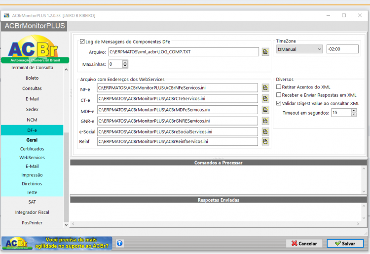Check Receber e Enviar Respostas em XML
Screen dimensions: 370x254
(x=279, y=95)
